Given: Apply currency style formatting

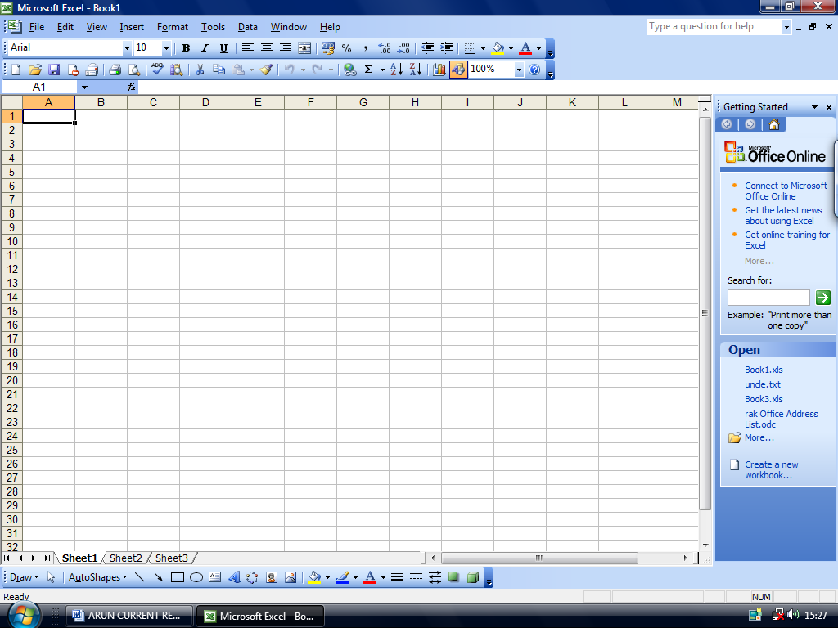Looking at the screenshot, I should coord(327,47).
